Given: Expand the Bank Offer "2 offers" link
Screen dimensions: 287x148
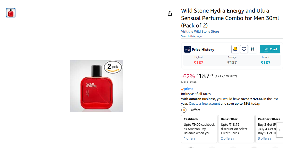Looking at the screenshot, I should [x=227, y=139].
